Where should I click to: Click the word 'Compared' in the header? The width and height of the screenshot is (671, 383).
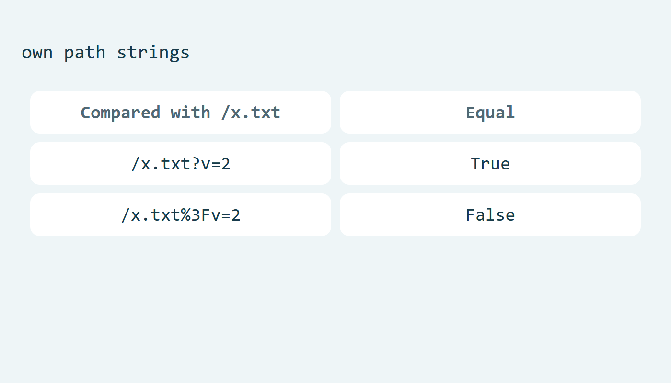coord(120,113)
